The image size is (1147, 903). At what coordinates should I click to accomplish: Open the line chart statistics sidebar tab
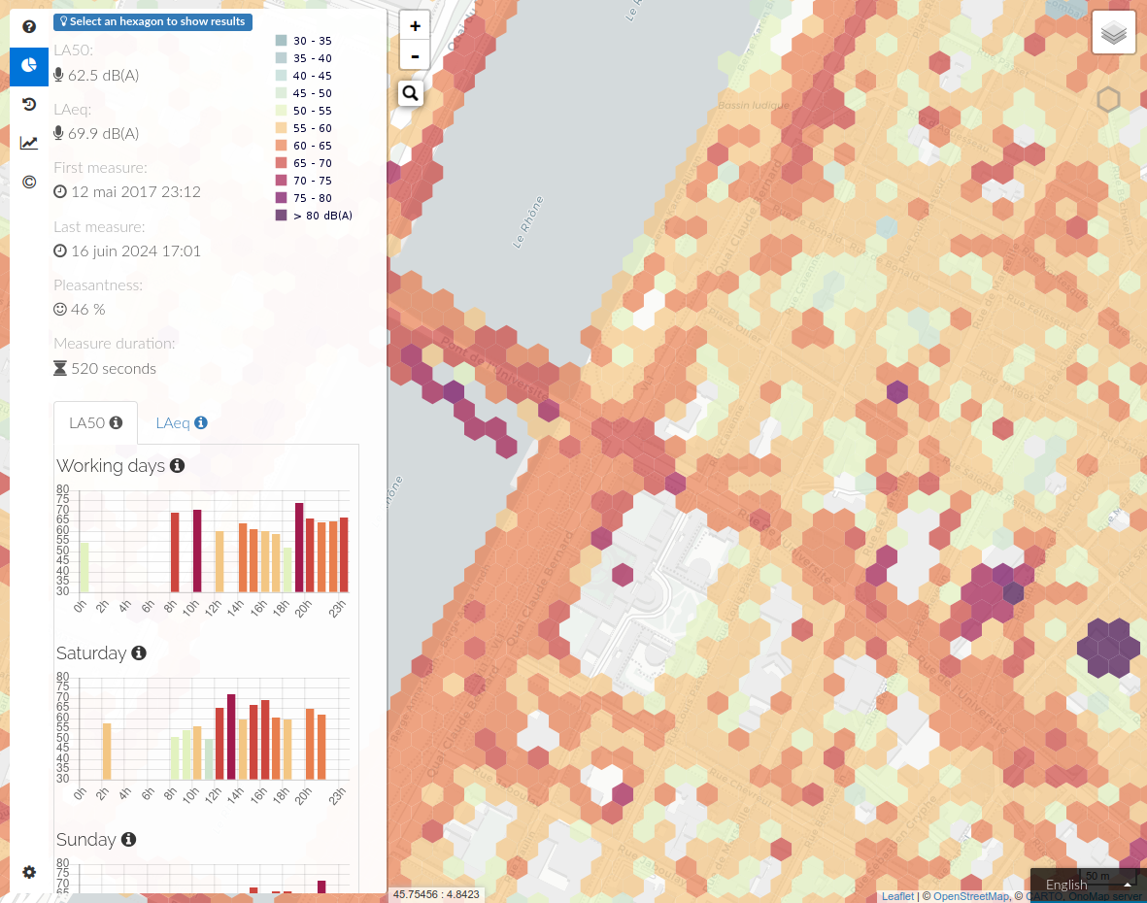29,144
